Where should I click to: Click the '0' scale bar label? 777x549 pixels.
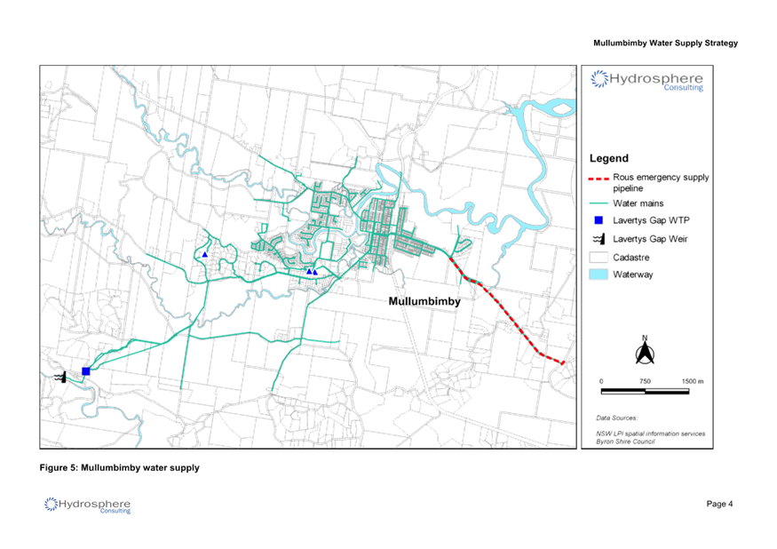pos(601,381)
